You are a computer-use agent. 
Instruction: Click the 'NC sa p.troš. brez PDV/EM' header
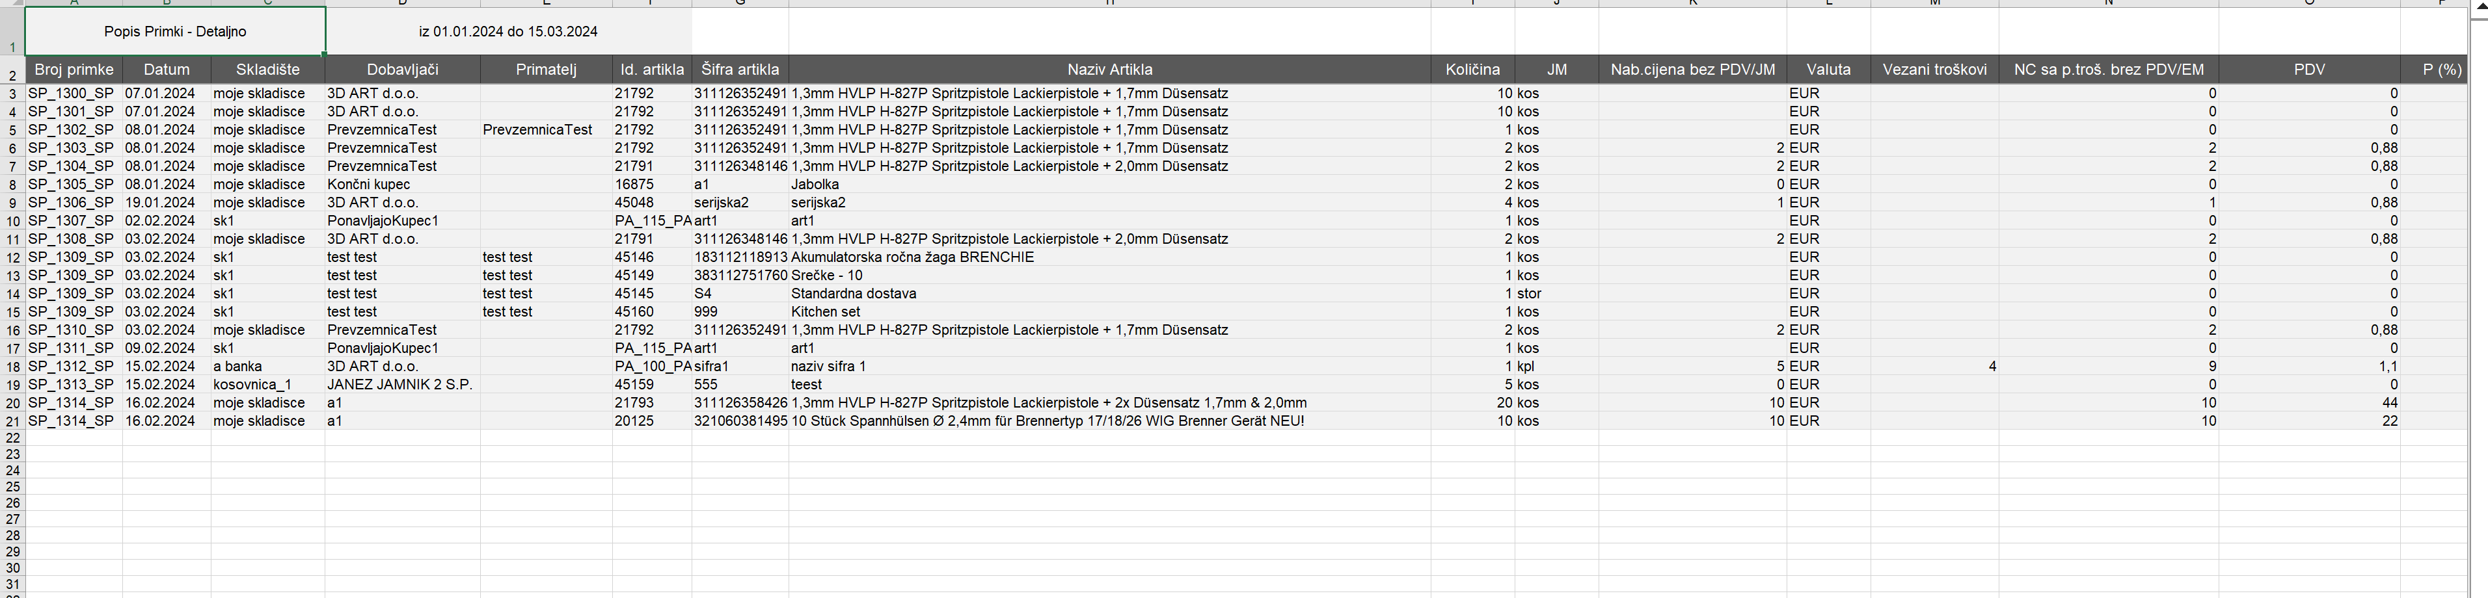(x=2109, y=70)
